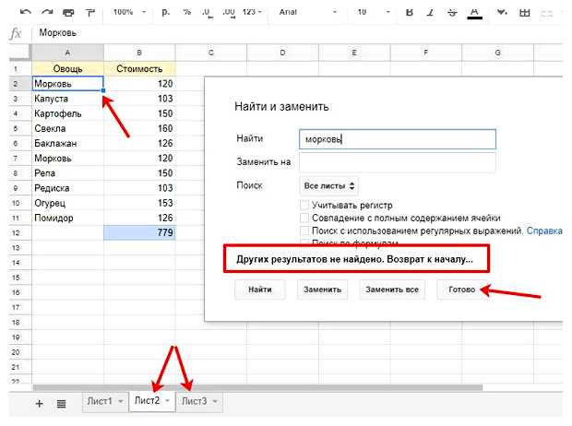Click the horizontal scrollbar

[257, 387]
